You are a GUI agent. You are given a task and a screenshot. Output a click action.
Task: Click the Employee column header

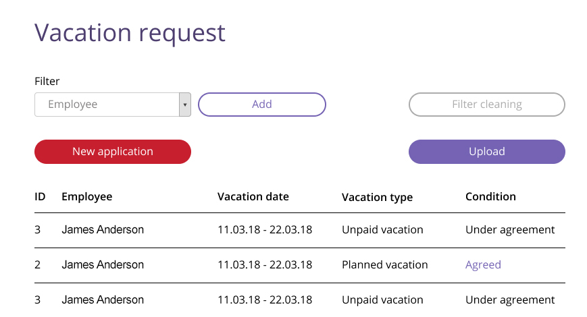86,197
